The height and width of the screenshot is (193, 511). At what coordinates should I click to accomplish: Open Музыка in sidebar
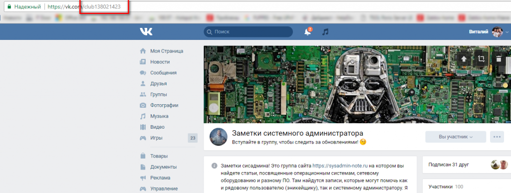[x=159, y=116]
